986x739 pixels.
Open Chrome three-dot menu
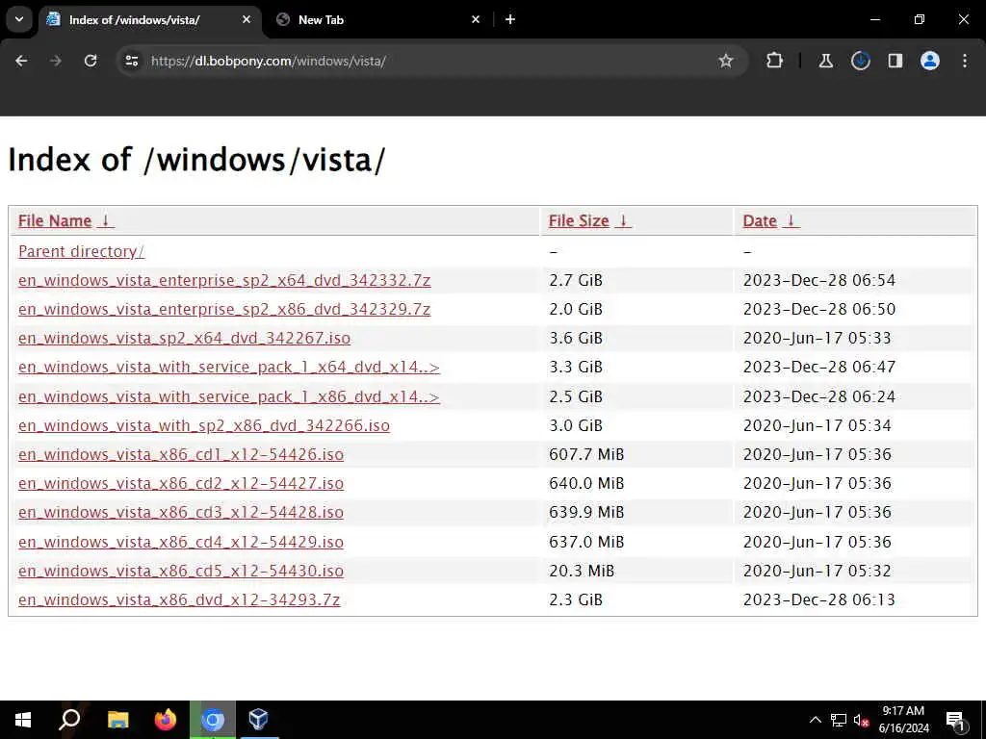(965, 61)
